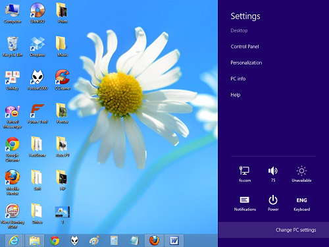
Task: Select the Yahoo! Messenger desktop icon
Action: click(13, 117)
